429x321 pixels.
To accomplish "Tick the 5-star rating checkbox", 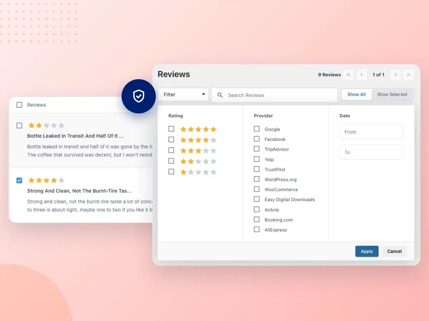I will [171, 129].
